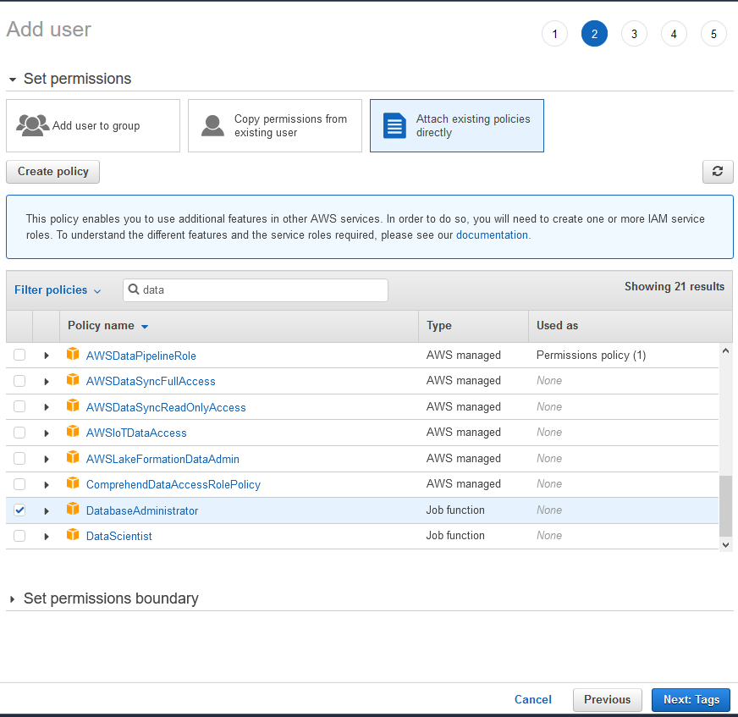Go to step 3 in the wizard

[x=634, y=34]
